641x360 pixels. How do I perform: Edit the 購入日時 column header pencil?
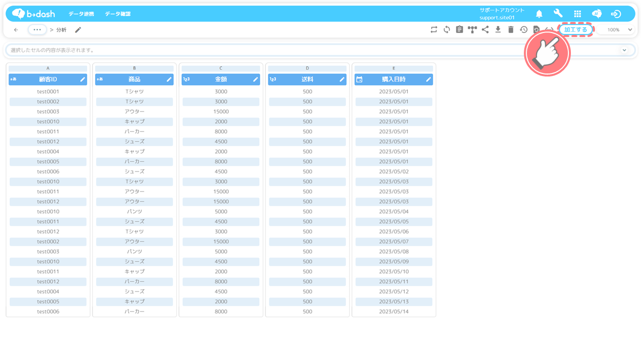pyautogui.click(x=429, y=79)
